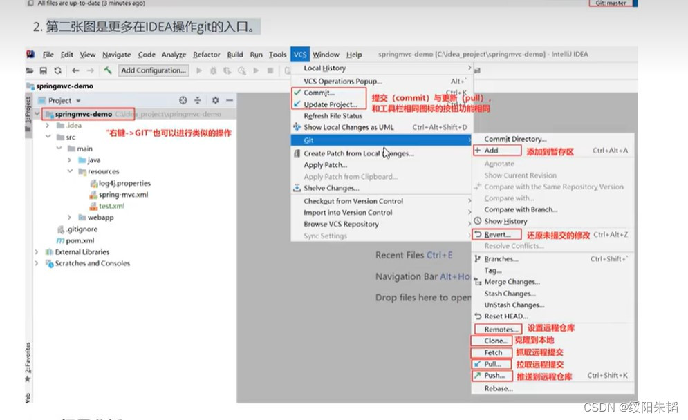
Task: Hide the Project panel with minus icon
Action: click(x=230, y=100)
